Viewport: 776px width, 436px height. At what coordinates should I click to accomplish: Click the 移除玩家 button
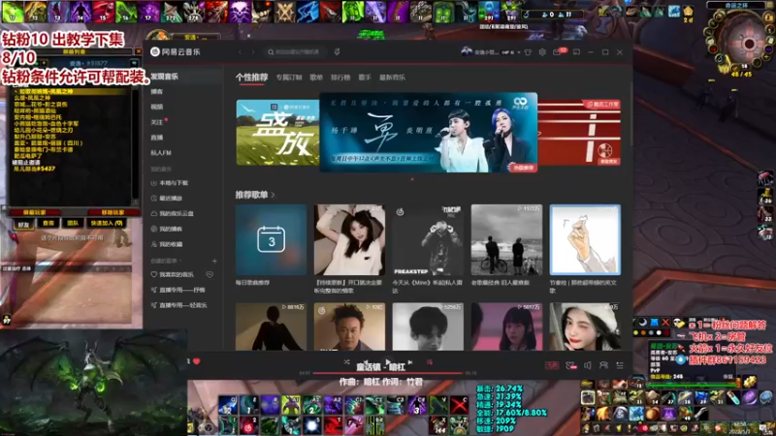click(113, 212)
